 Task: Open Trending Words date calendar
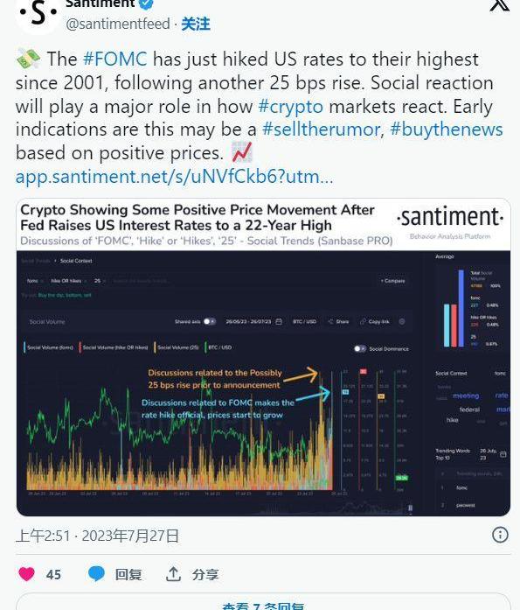click(503, 454)
